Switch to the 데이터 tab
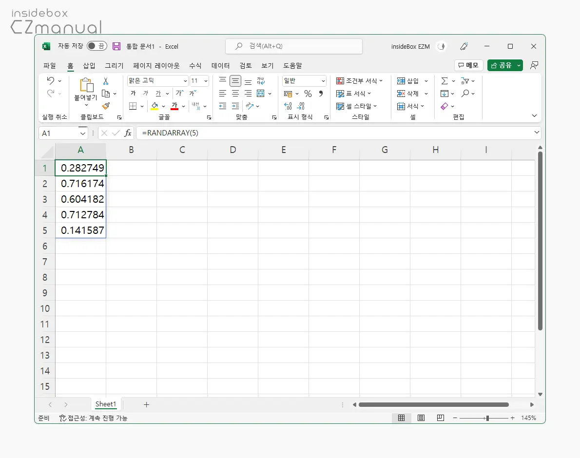The image size is (580, 458). [x=220, y=65]
